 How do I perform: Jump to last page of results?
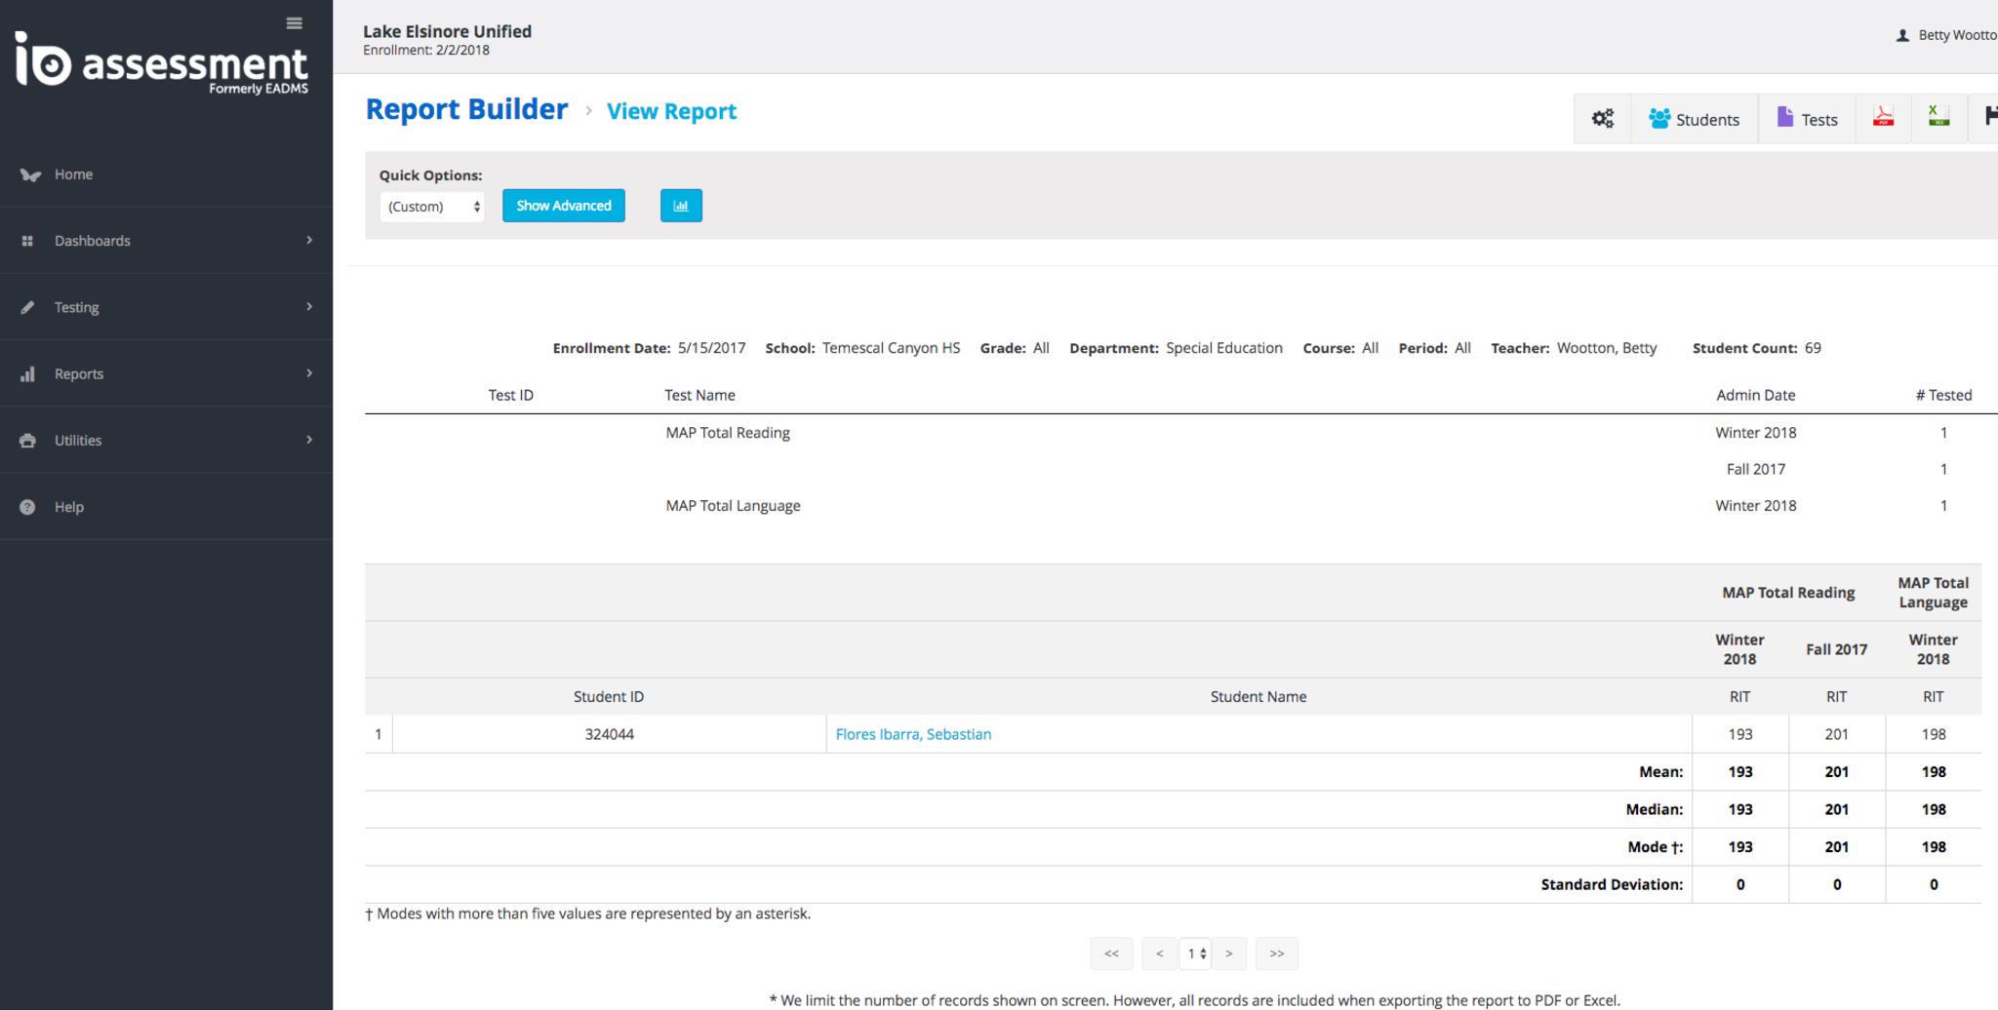[x=1276, y=953]
